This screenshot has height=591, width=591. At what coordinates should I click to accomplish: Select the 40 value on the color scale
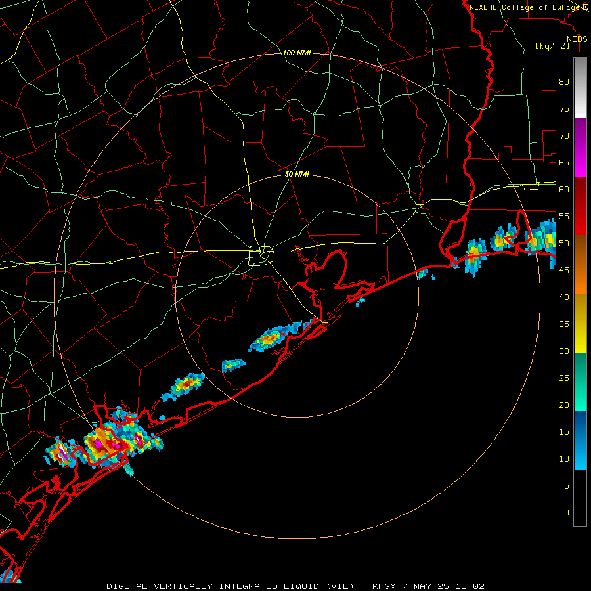click(x=564, y=297)
